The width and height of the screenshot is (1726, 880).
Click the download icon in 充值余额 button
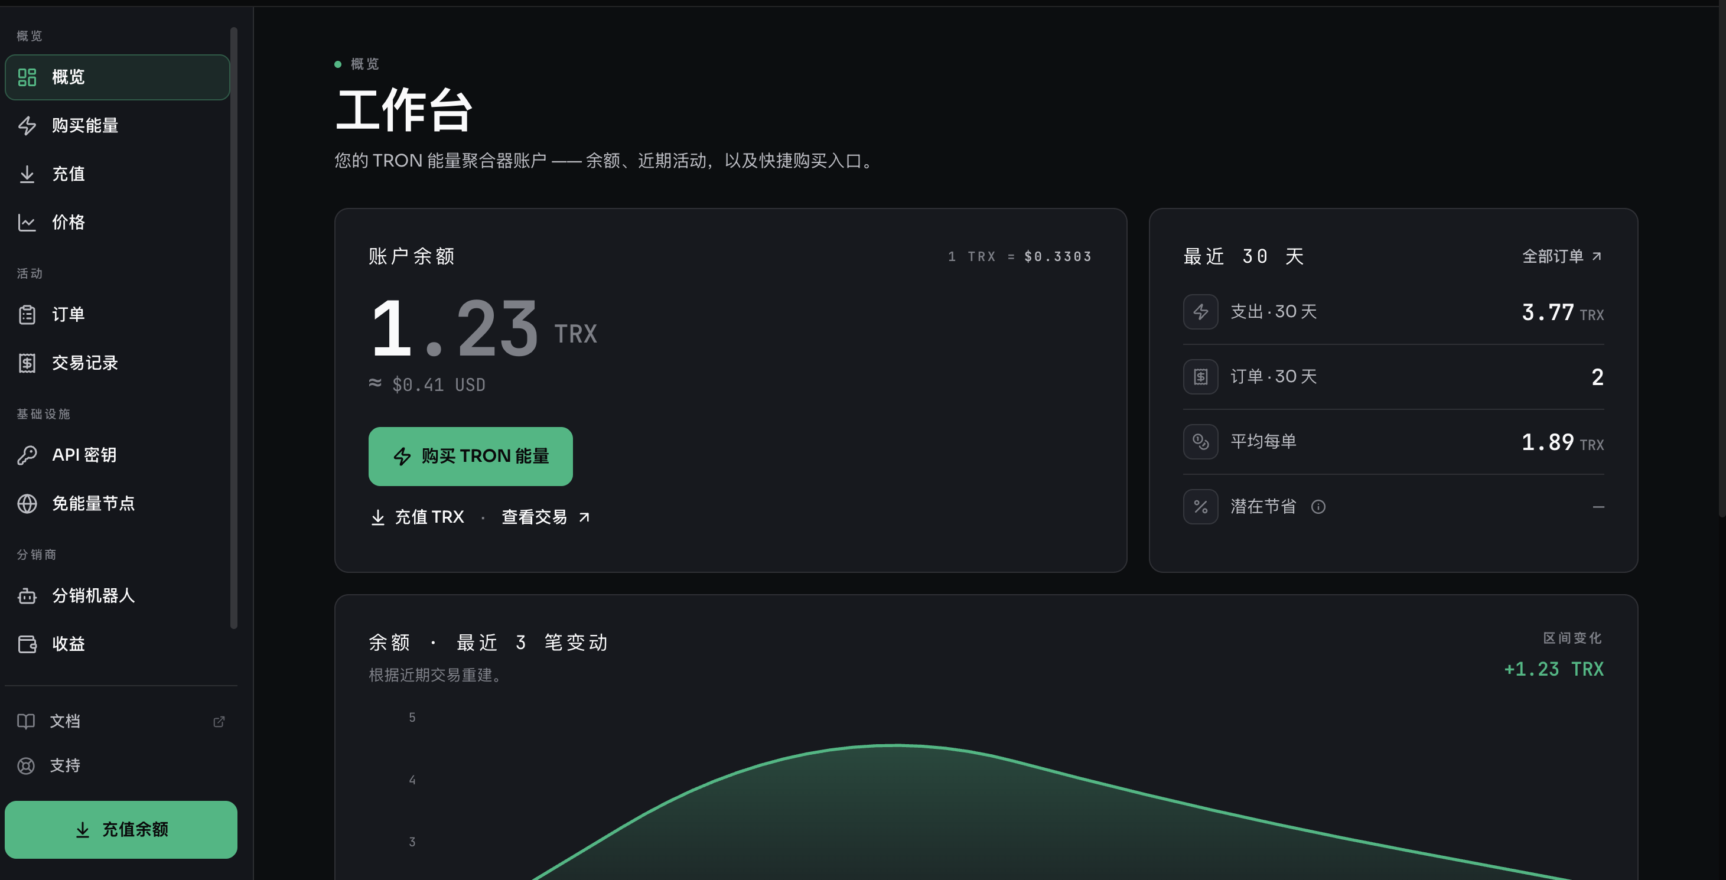83,829
